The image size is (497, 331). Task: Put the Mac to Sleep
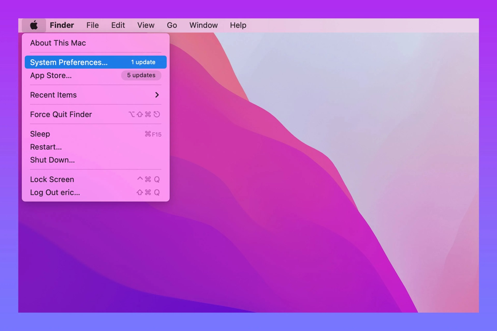tap(96, 134)
